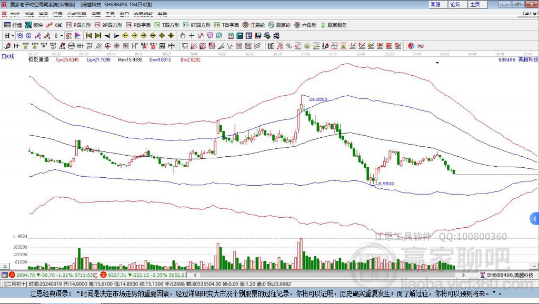Open the 公式选股 menu
539x304 pixels.
(77, 14)
